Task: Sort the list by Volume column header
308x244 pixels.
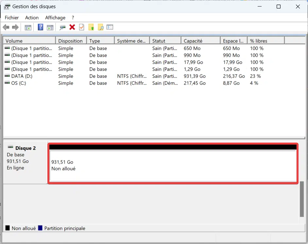Action: 29,41
